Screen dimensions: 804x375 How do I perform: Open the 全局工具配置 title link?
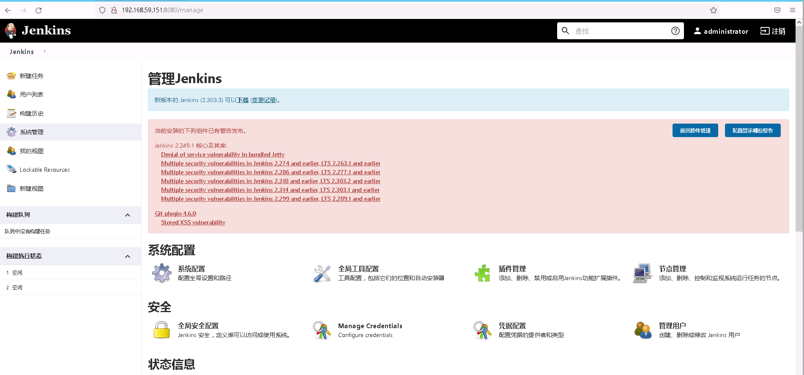[358, 269]
